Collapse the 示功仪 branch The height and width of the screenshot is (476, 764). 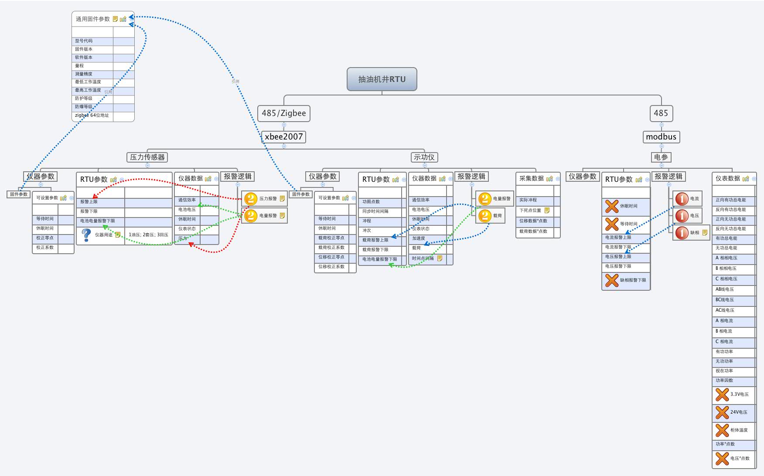[x=425, y=166]
